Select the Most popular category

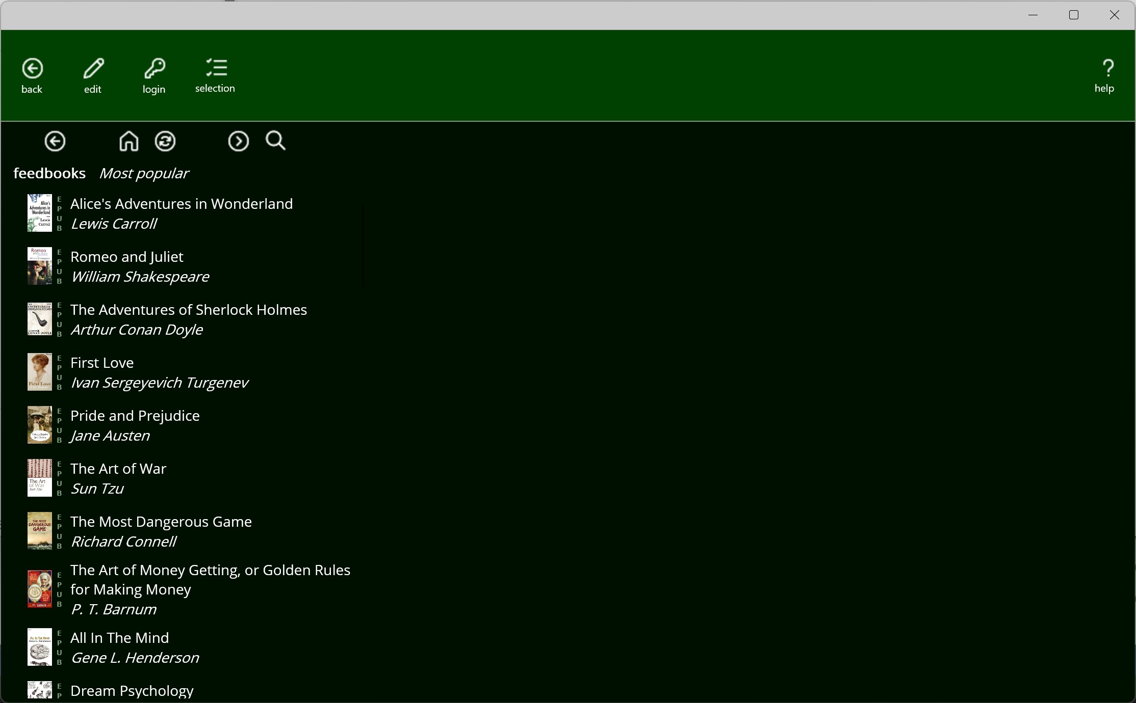pos(145,174)
